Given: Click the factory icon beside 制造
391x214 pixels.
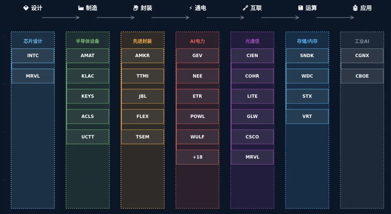Looking at the screenshot, I should [x=81, y=8].
